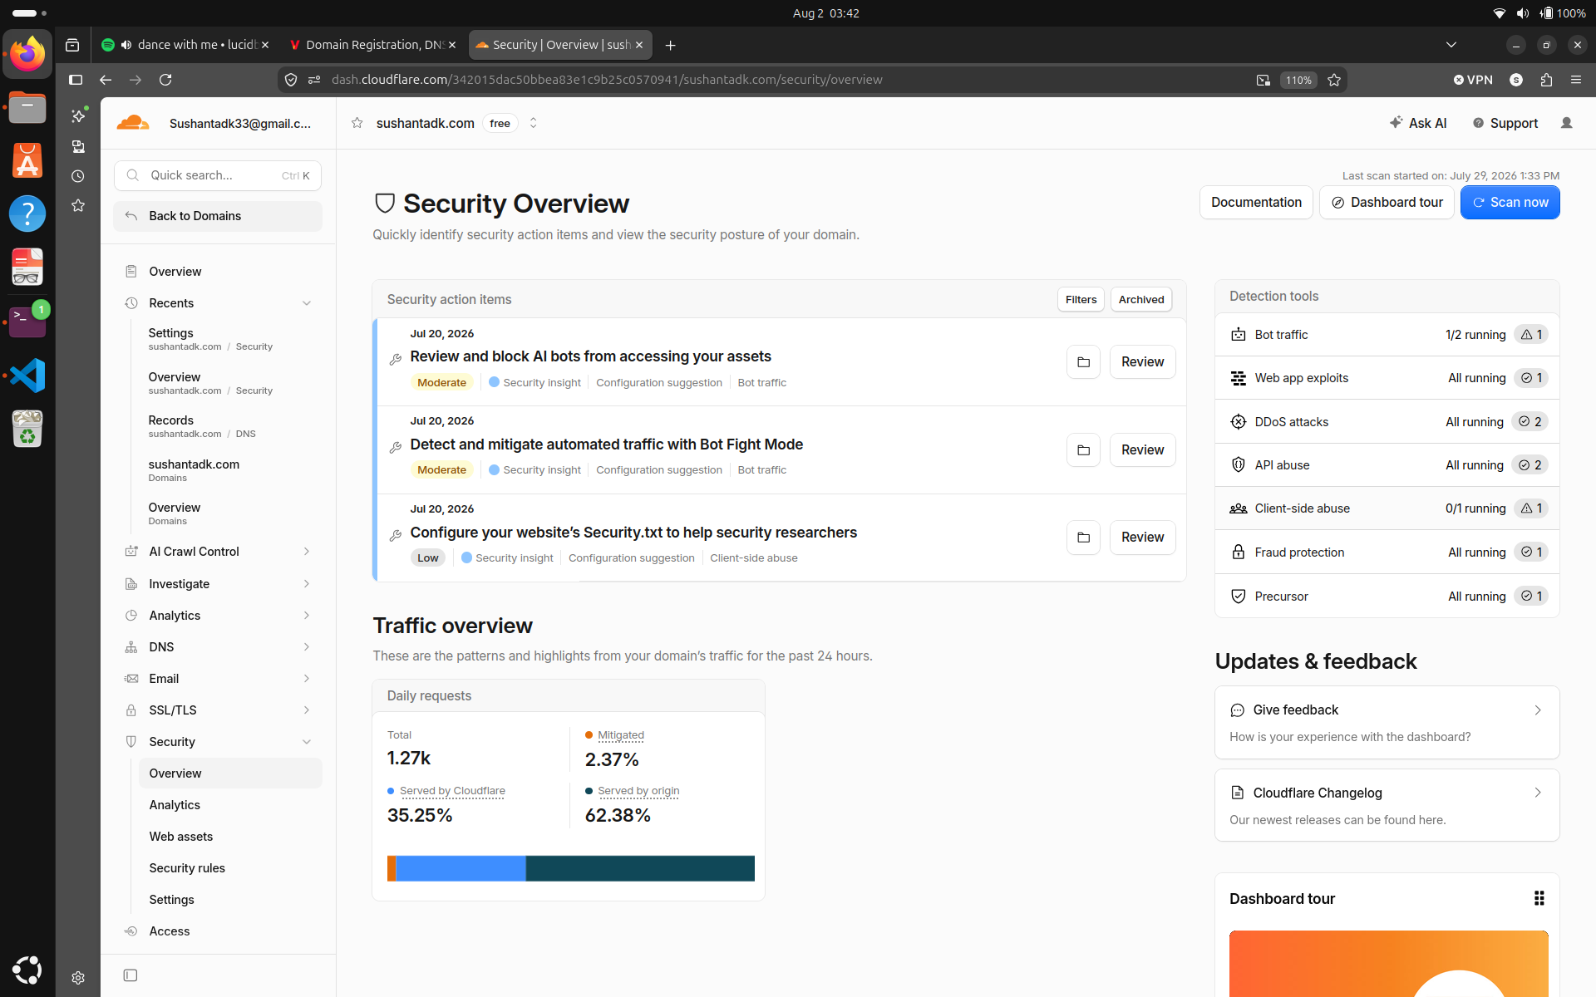Reload the page in Firefox
This screenshot has height=997, width=1596.
165,80
